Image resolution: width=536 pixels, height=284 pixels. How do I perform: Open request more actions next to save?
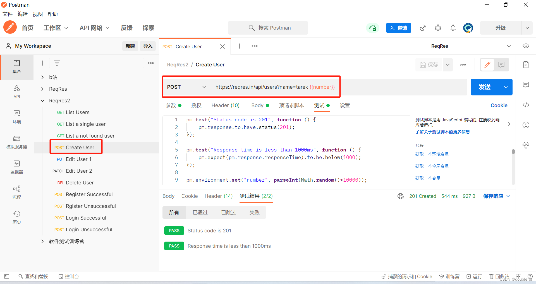pos(463,65)
